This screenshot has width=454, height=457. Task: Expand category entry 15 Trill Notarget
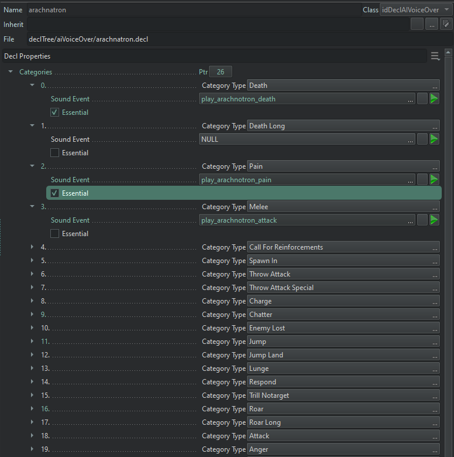point(32,395)
